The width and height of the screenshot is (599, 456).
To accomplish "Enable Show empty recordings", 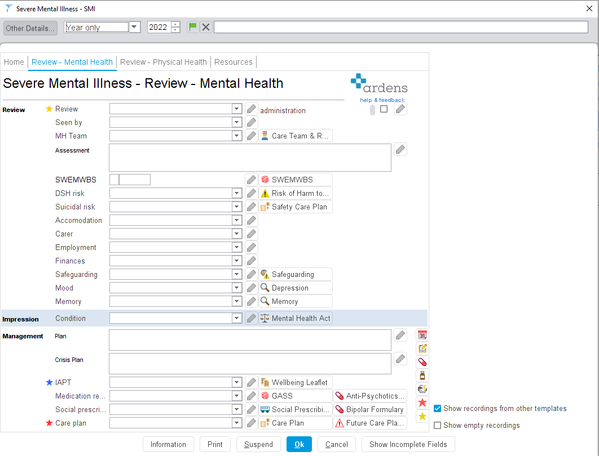I will tap(438, 425).
